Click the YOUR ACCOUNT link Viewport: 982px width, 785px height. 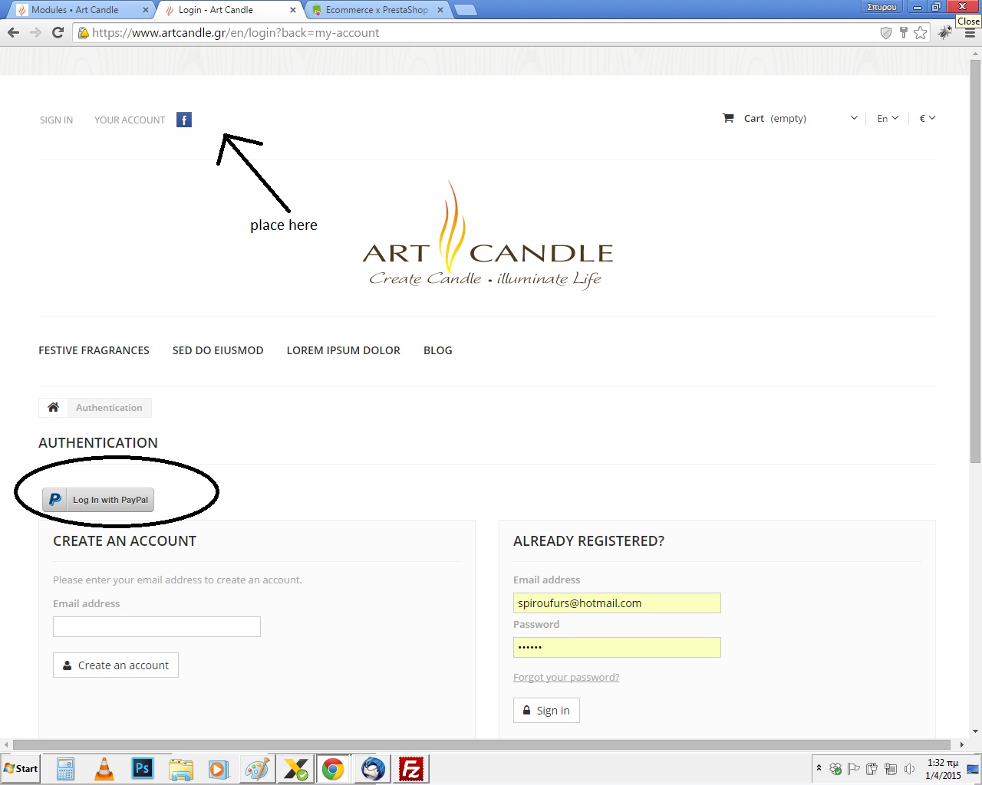pyautogui.click(x=130, y=120)
